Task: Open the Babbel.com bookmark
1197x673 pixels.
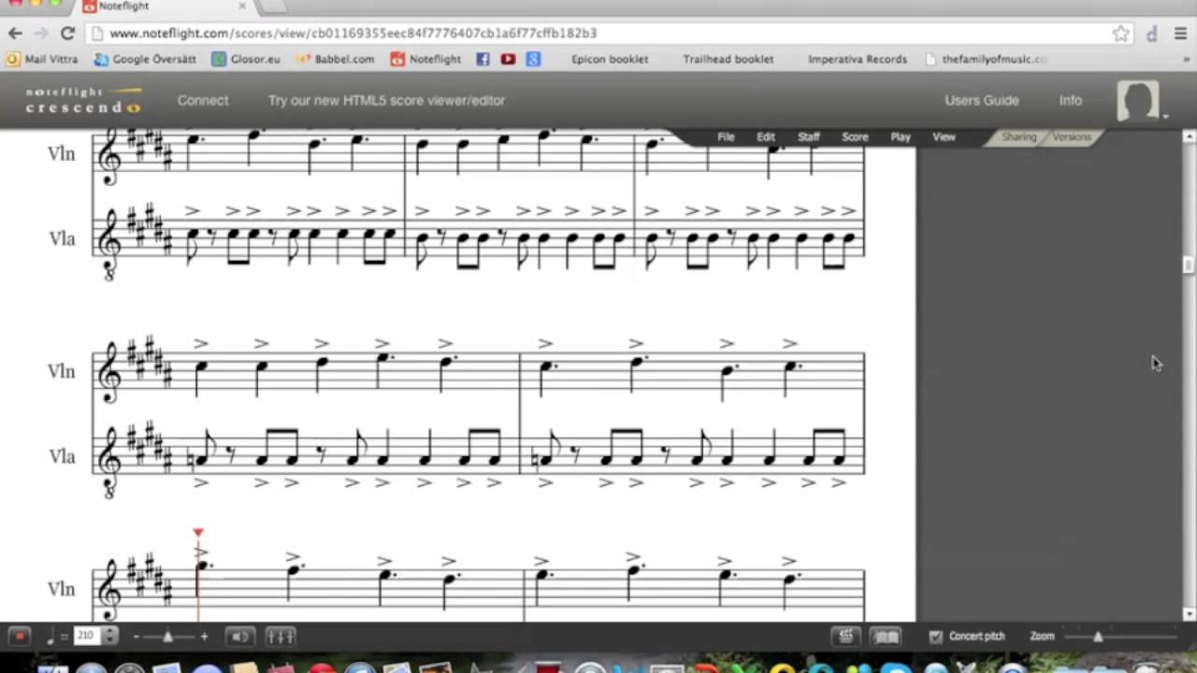Action: point(335,59)
